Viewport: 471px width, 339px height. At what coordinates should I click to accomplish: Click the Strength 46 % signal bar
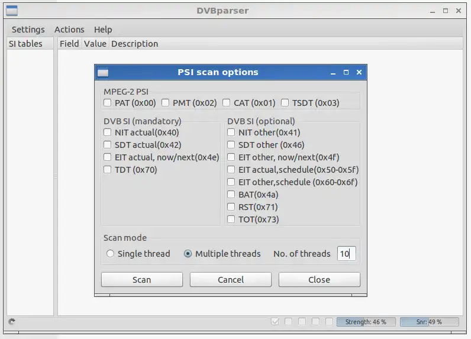366,322
